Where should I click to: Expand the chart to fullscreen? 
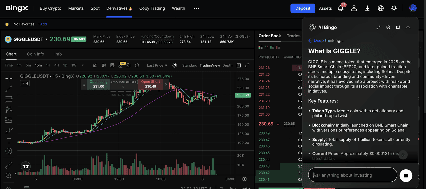pyautogui.click(x=247, y=65)
